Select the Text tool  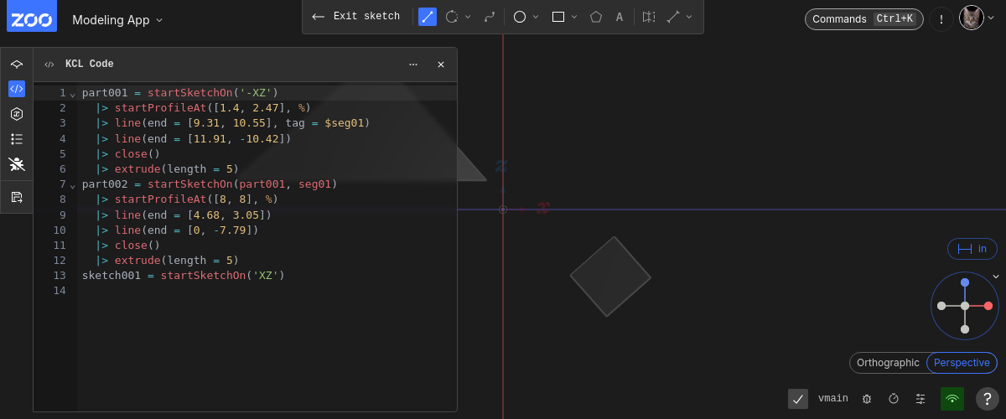(620, 17)
